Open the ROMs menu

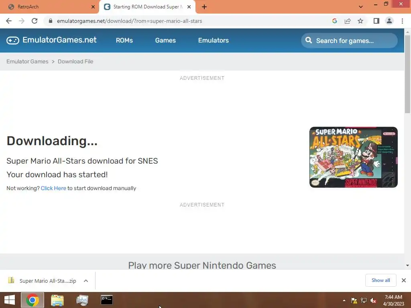click(x=124, y=41)
